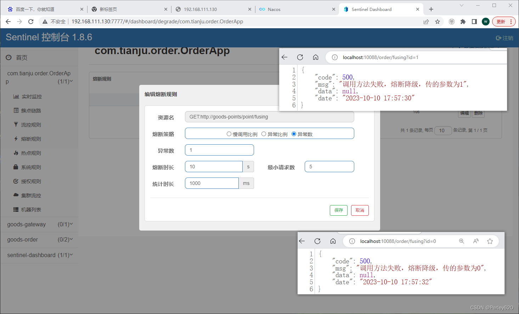Select 异常比例 circuit-breaking strategy

tap(264, 134)
